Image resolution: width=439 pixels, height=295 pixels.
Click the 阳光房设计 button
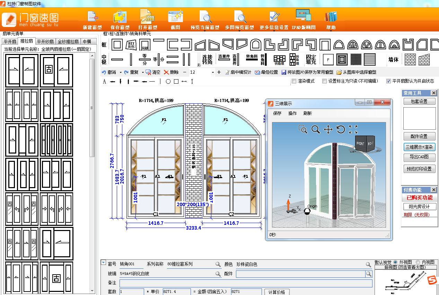[x=420, y=206]
